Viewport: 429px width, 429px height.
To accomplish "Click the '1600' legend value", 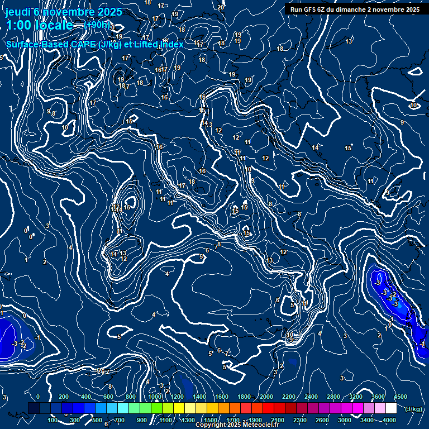I will pos(222,397).
